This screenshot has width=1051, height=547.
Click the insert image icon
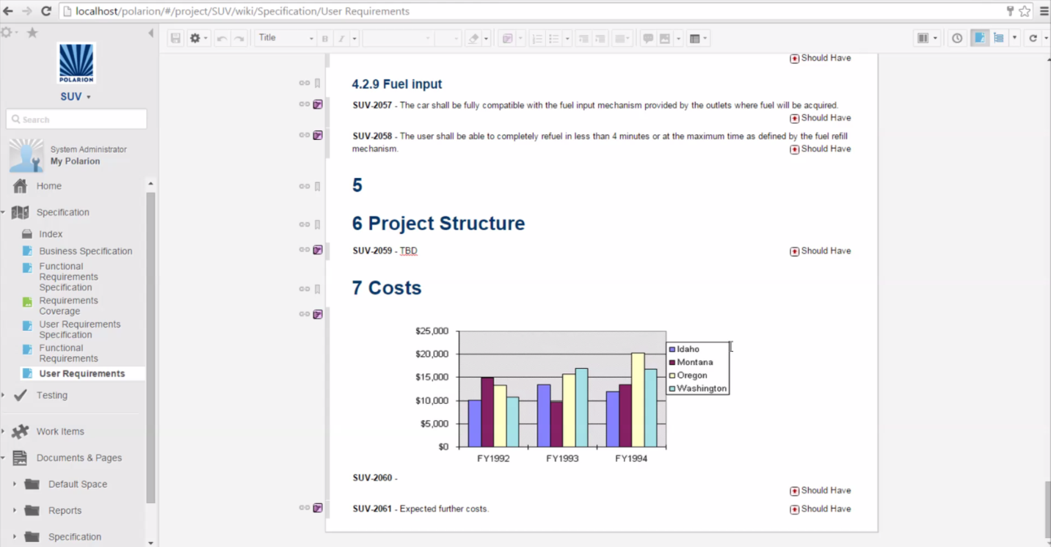(x=665, y=39)
